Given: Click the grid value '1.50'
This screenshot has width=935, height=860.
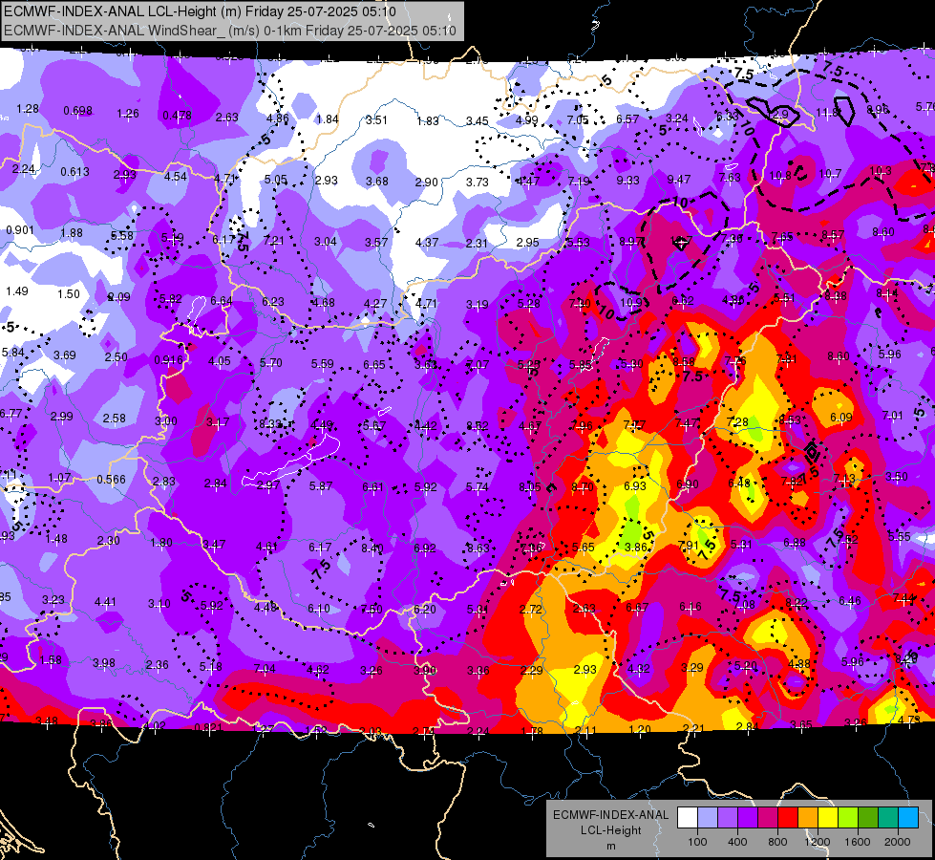Looking at the screenshot, I should pyautogui.click(x=69, y=293).
